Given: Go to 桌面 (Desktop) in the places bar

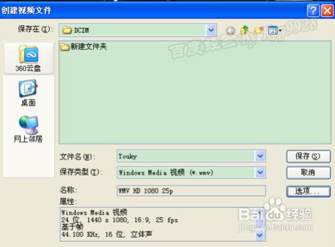Looking at the screenshot, I should point(28,93).
